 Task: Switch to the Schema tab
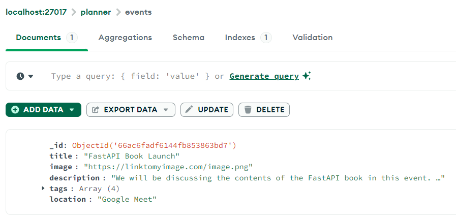(x=188, y=38)
